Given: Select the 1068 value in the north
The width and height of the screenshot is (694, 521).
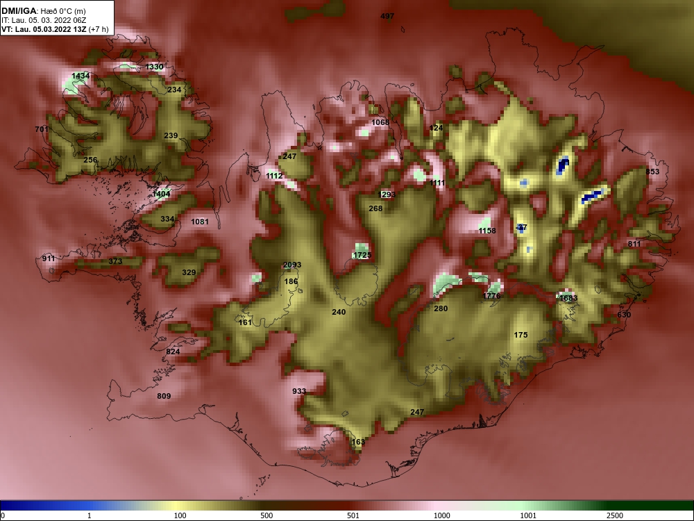Looking at the screenshot, I should [380, 122].
